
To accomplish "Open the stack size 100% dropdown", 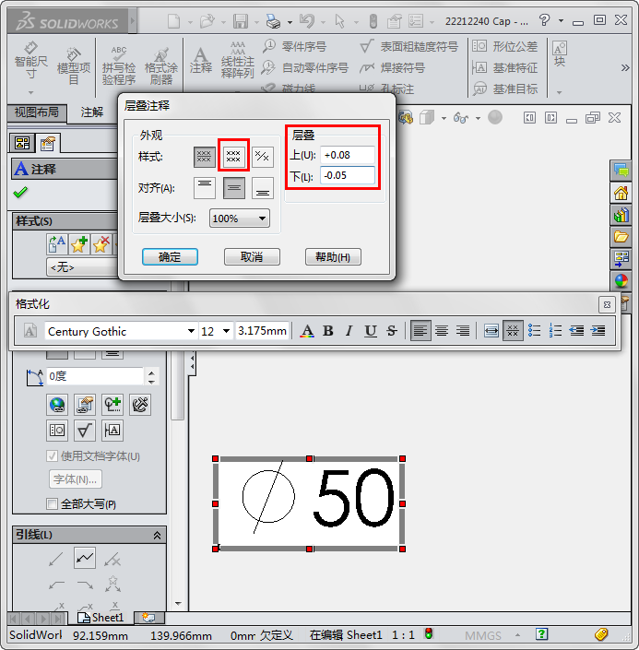I will (x=239, y=218).
